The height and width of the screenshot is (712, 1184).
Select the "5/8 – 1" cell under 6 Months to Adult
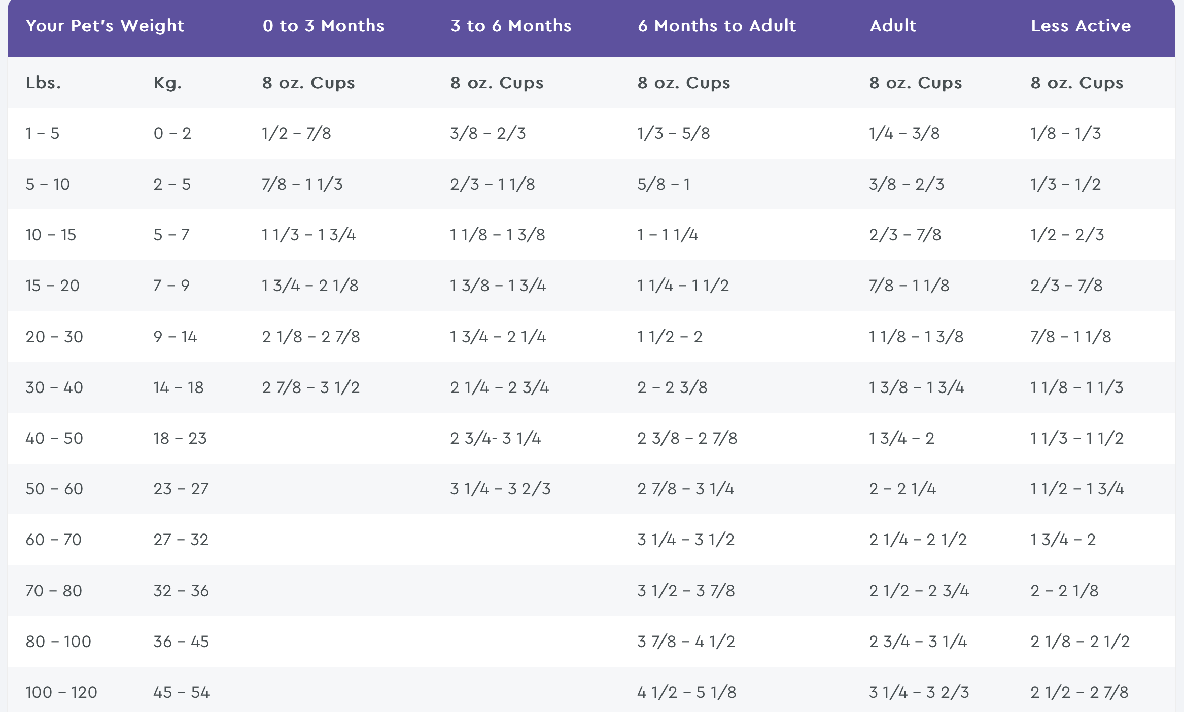point(664,184)
